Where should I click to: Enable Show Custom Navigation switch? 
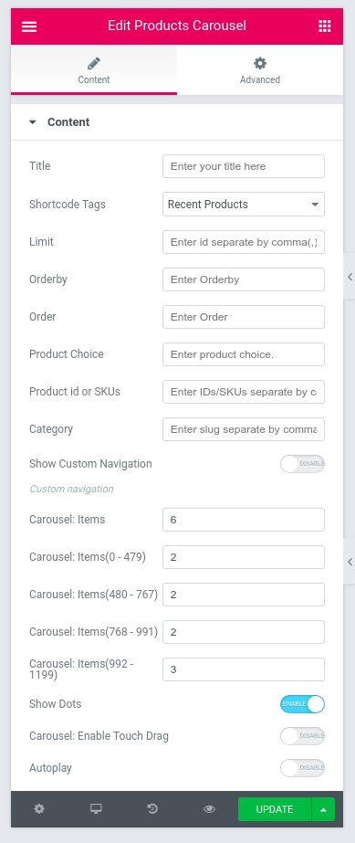coord(302,463)
